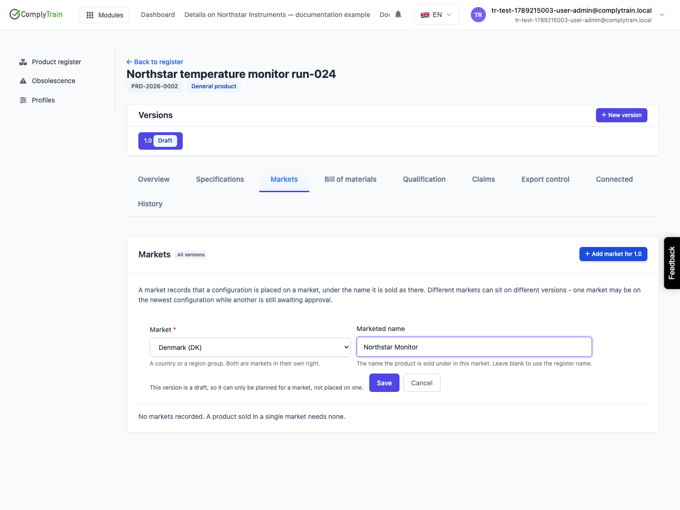The image size is (680, 510).
Task: Click Add market for 1.0
Action: click(613, 254)
